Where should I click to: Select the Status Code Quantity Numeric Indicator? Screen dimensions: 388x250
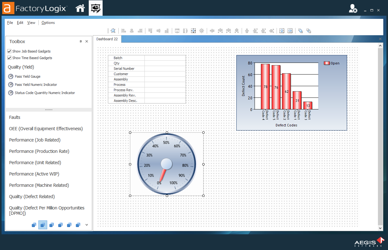(x=43, y=93)
